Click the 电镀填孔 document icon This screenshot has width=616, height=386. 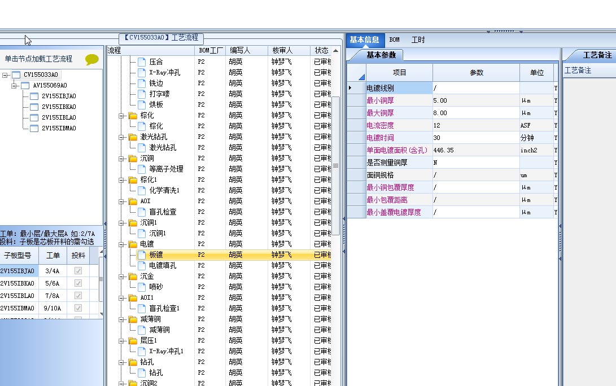142,265
